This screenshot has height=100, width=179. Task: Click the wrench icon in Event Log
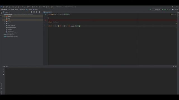pos(3,74)
